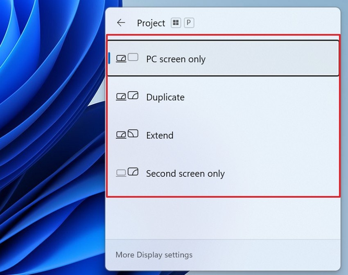Select the "Duplicate" projection mode

point(165,97)
